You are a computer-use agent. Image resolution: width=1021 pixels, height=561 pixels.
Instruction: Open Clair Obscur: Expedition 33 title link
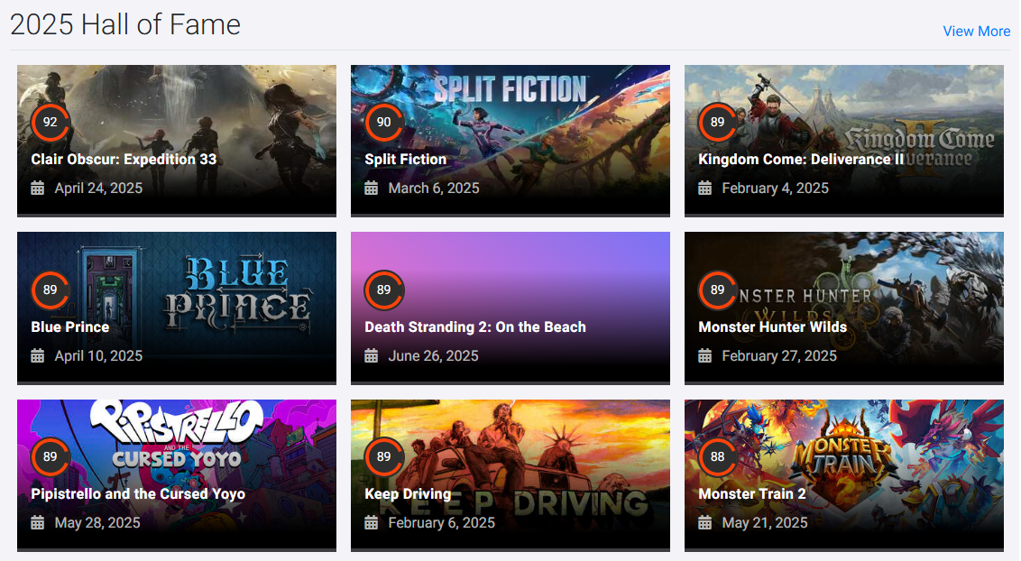tap(124, 160)
